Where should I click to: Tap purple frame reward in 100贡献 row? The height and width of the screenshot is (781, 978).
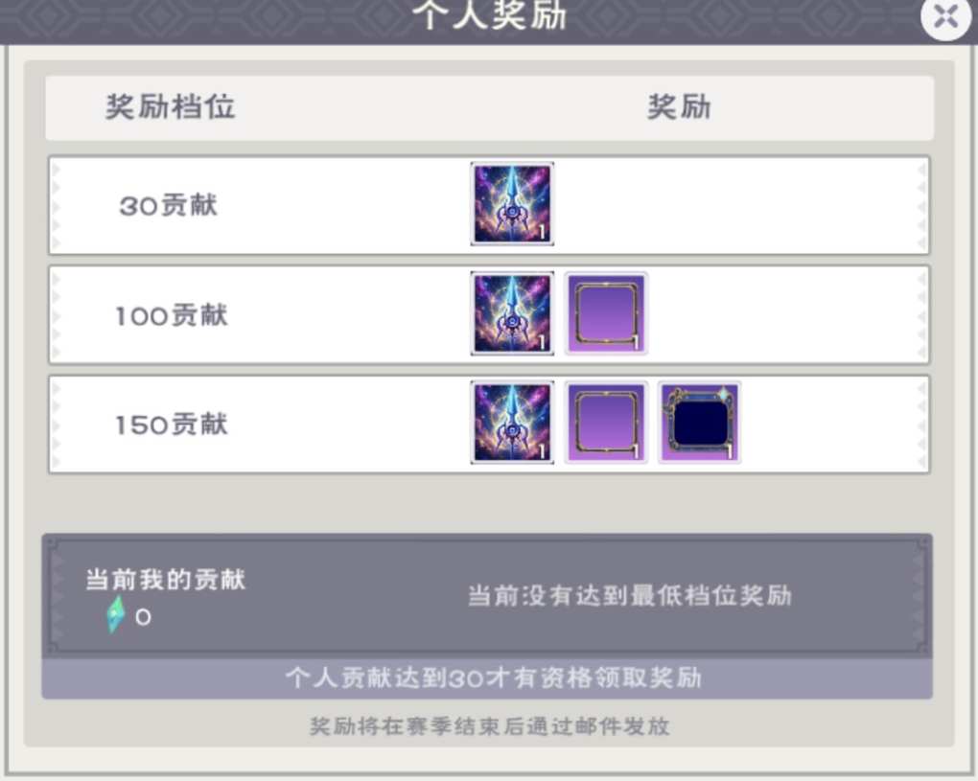pyautogui.click(x=606, y=313)
